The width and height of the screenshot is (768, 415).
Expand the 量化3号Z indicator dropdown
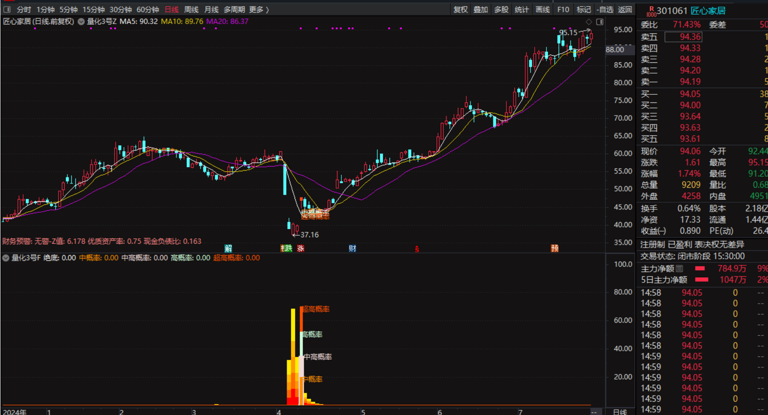[x=81, y=22]
